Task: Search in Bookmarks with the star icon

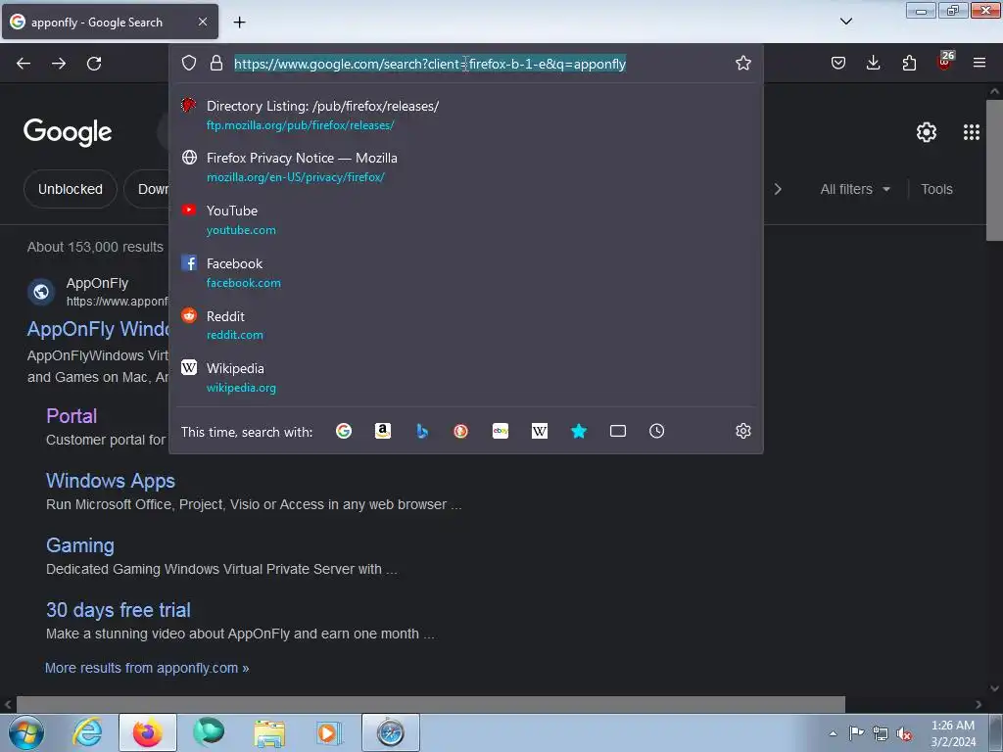Action: pos(578,431)
